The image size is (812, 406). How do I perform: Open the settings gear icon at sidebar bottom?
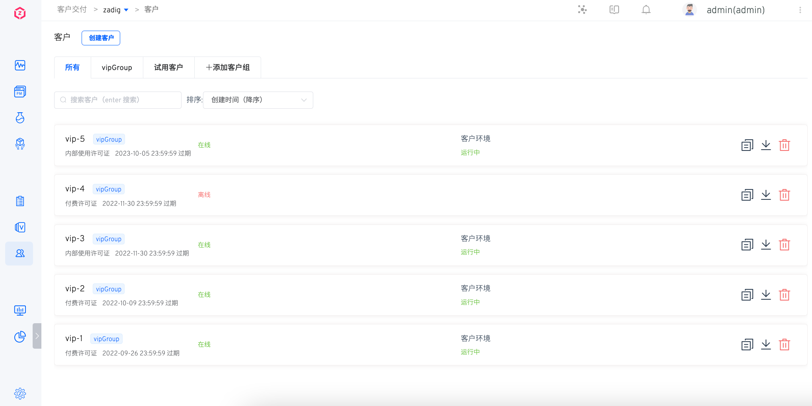point(20,394)
